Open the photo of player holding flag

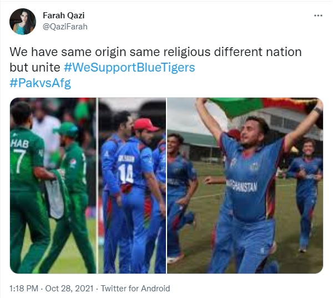245,185
